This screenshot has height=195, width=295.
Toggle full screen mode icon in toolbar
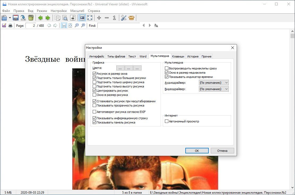coord(90,18)
